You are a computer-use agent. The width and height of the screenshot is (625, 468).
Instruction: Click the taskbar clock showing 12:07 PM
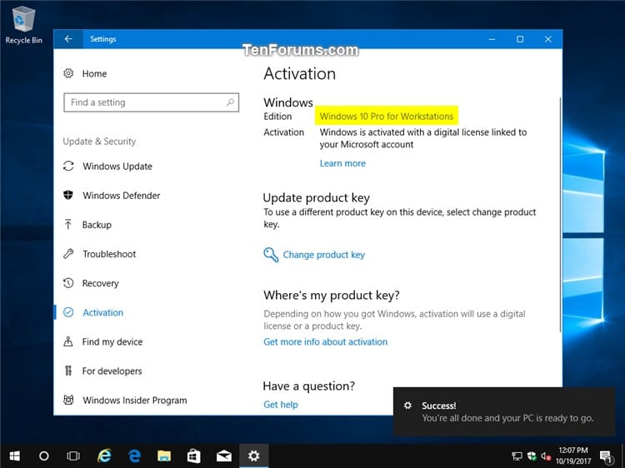[573, 456]
